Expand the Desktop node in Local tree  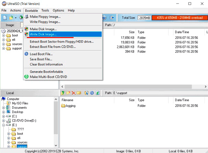[3, 112]
